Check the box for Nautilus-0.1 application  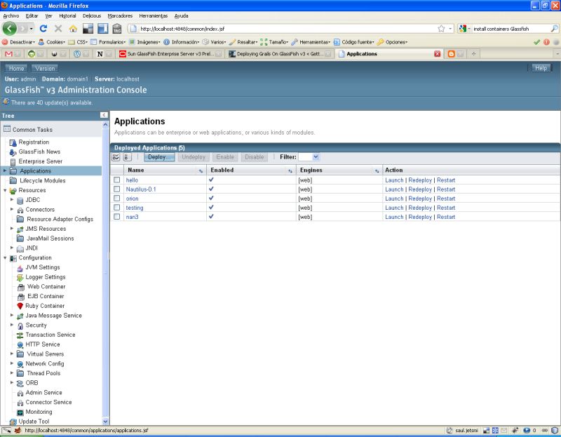[116, 189]
